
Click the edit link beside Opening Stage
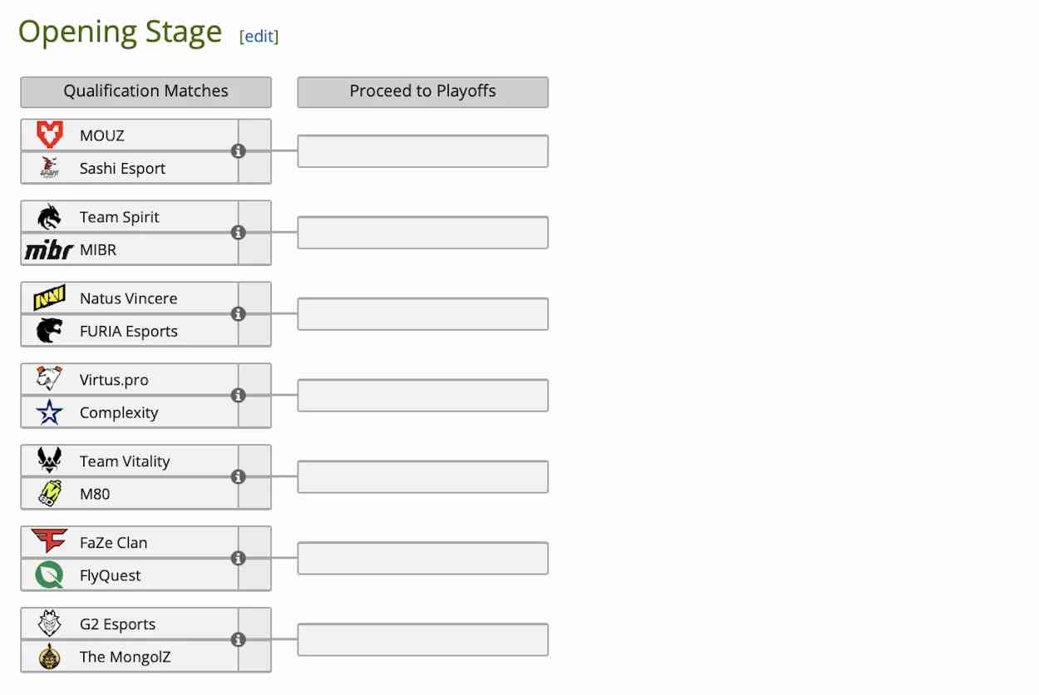coord(259,37)
